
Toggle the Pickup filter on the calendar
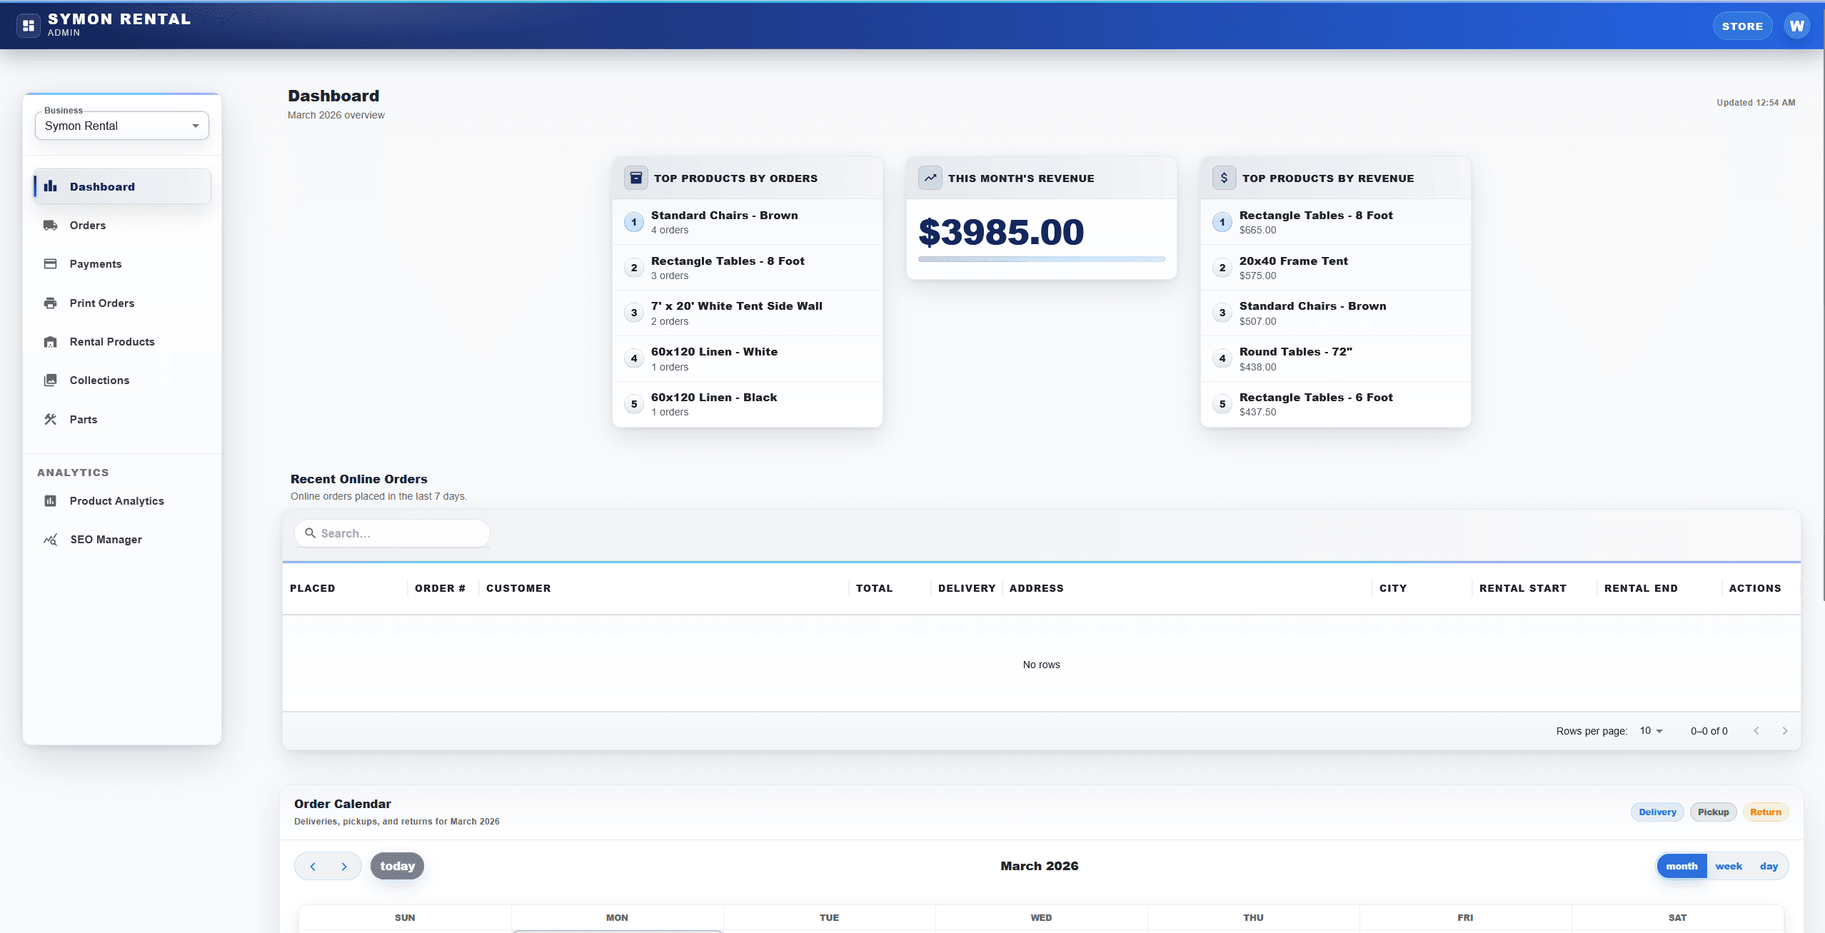pos(1713,812)
